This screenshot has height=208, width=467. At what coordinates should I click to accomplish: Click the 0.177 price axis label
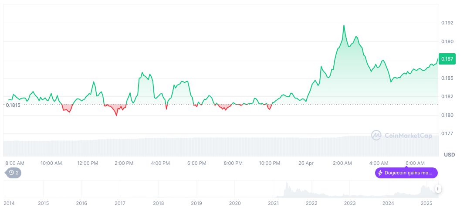[447, 133]
